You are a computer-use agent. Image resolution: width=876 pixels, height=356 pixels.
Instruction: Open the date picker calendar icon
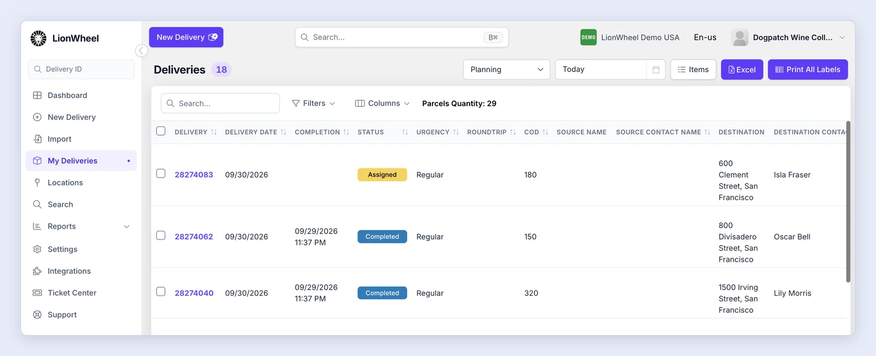[656, 69]
